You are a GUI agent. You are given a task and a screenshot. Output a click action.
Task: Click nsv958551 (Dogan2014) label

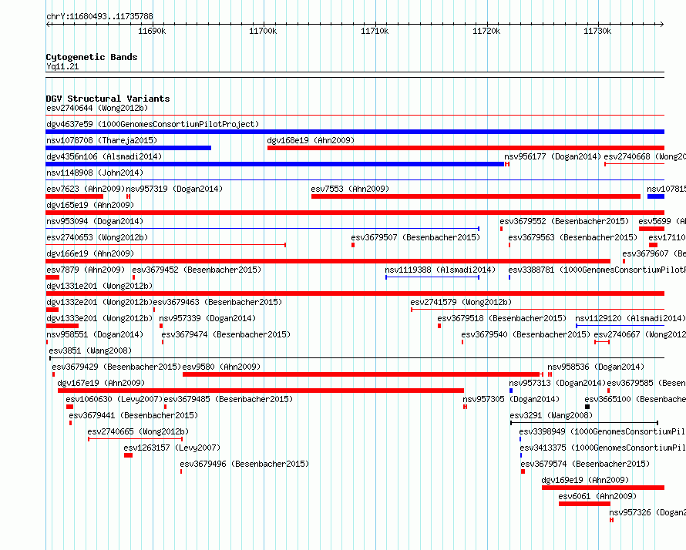click(95, 334)
